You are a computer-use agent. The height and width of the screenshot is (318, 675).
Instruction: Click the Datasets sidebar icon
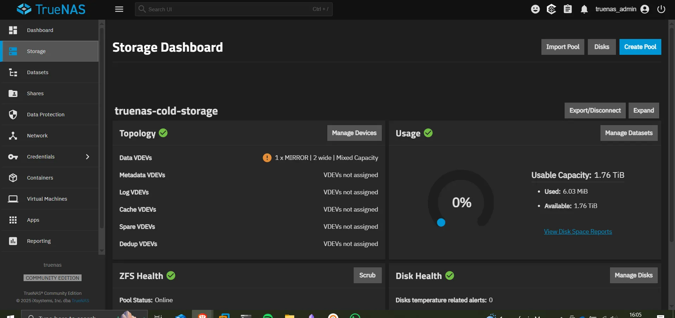[x=13, y=72]
